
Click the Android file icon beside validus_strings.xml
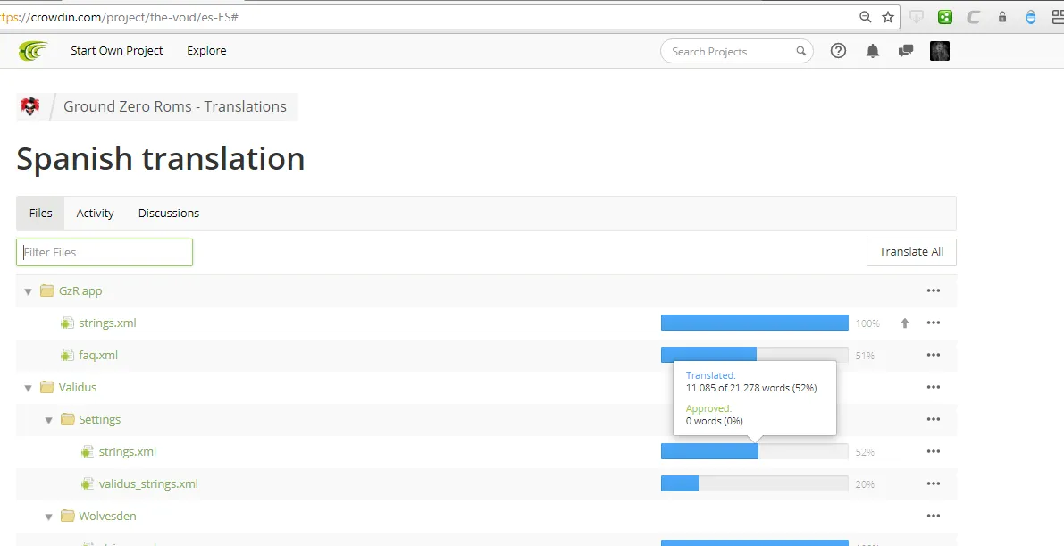point(87,484)
